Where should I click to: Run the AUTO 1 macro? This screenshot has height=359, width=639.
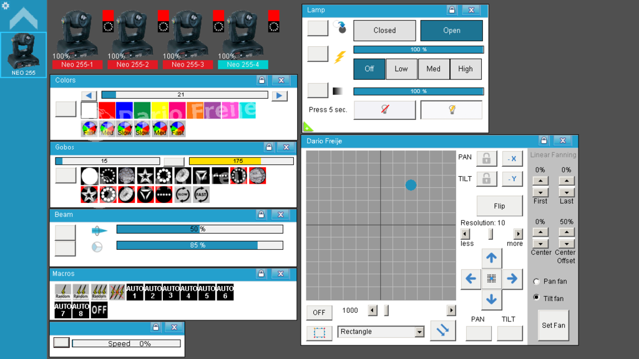tap(135, 292)
